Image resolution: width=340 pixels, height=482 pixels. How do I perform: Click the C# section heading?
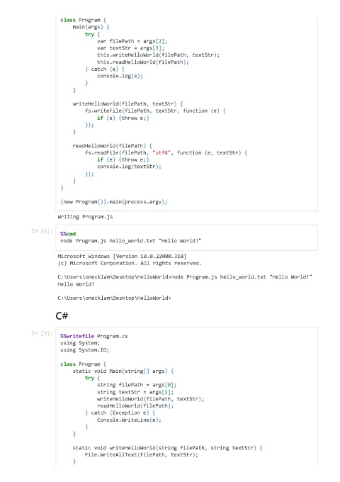[x=62, y=315]
